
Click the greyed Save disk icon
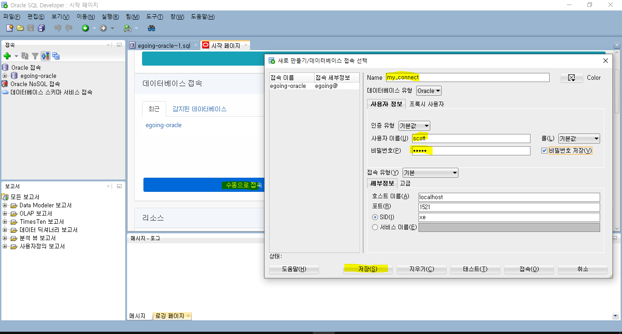click(x=31, y=28)
